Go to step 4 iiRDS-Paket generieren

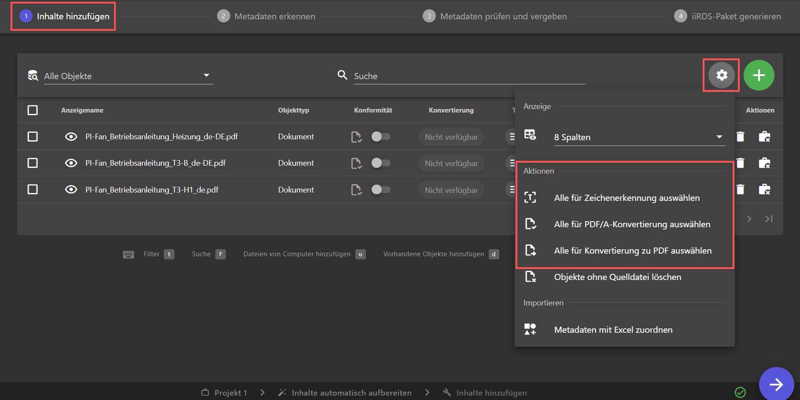tap(727, 16)
